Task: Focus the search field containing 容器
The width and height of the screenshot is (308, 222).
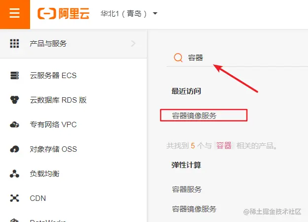Action: [x=237, y=58]
